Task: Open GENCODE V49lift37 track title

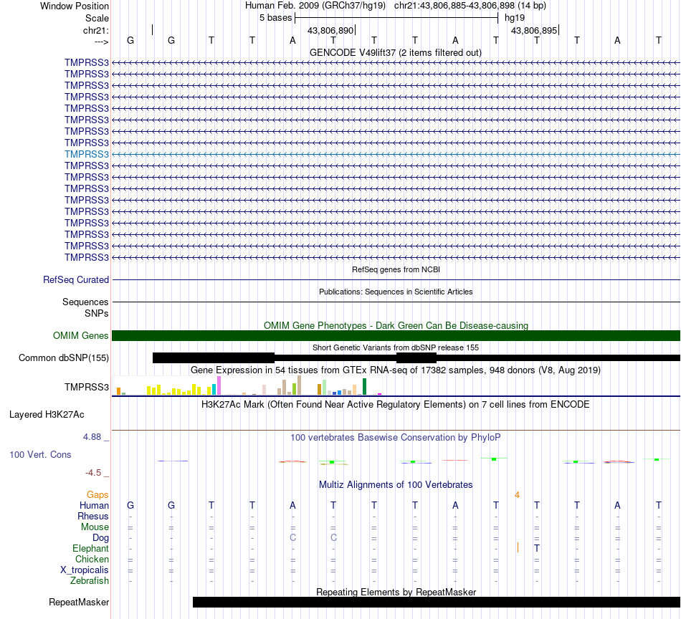Action: 396,52
